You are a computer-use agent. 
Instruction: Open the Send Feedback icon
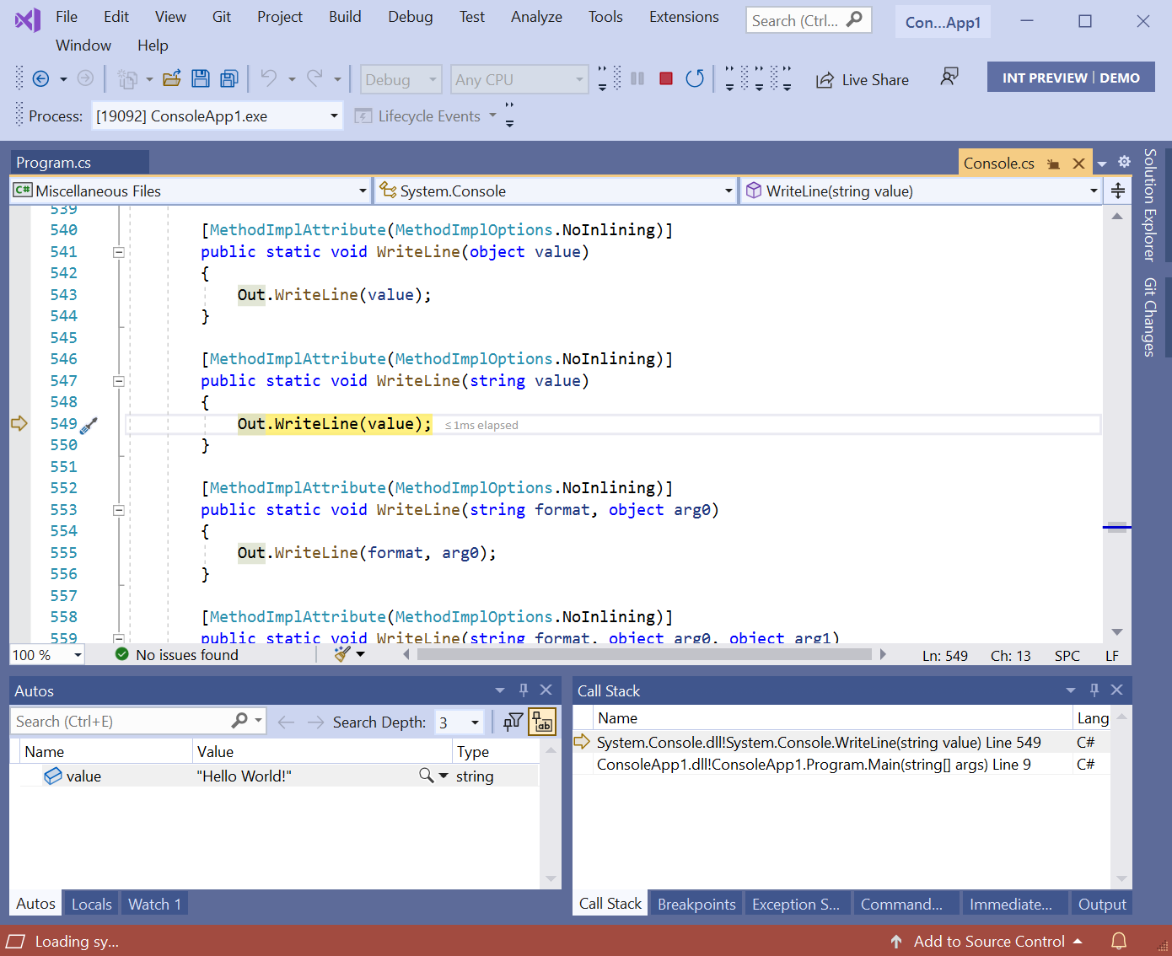(949, 78)
